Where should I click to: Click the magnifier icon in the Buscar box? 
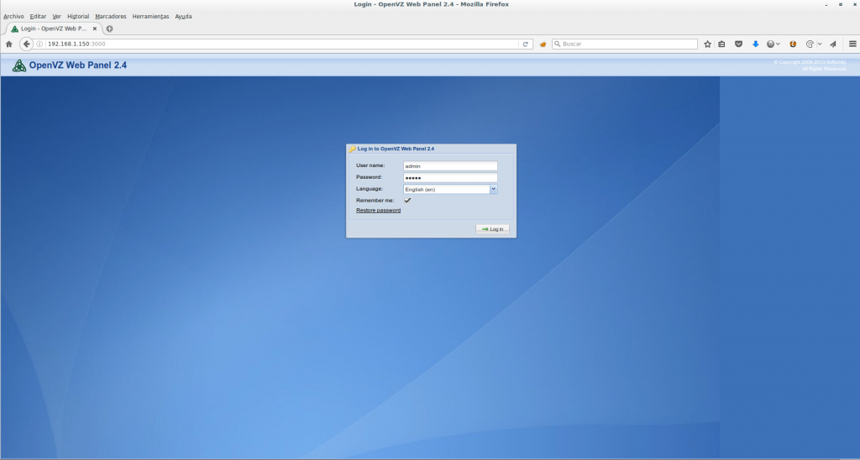[x=558, y=44]
